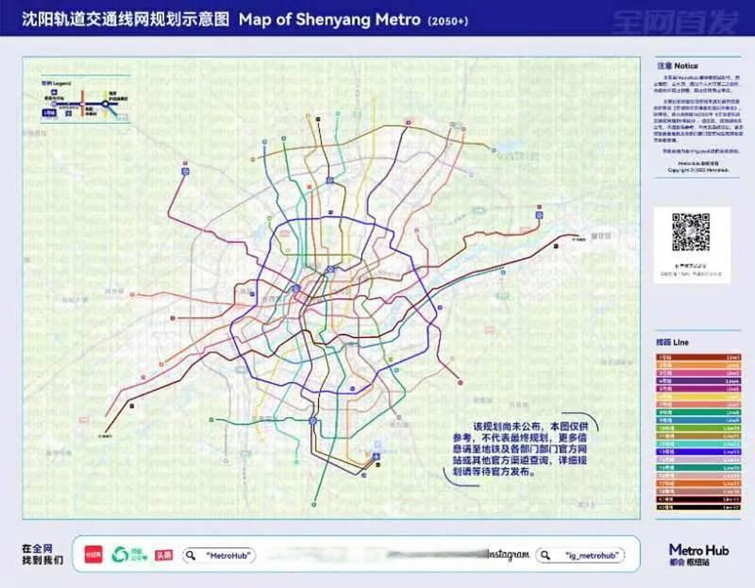Viewport: 755px width, 588px height.
Task: Click the Line13 bright blue swatch
Action: (699, 452)
